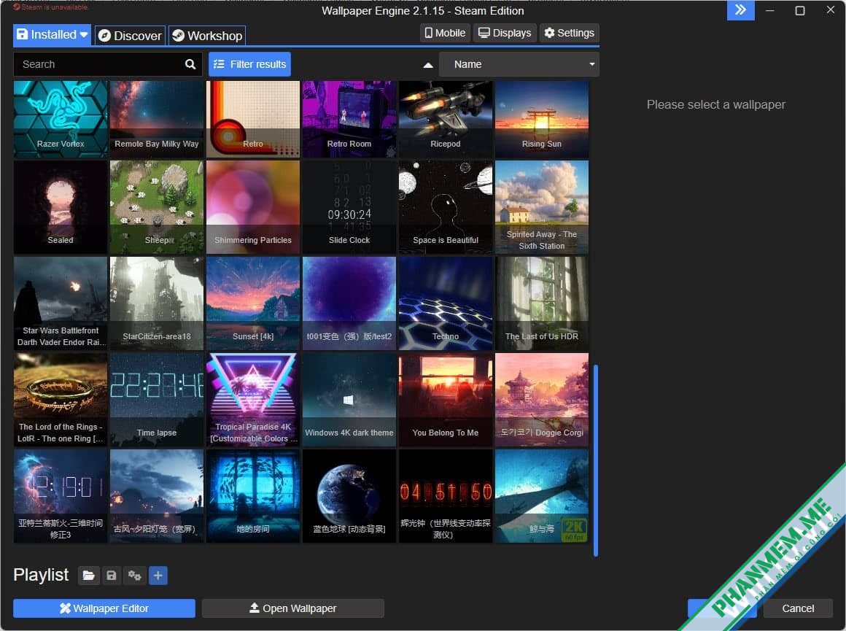Select the Ricepod wallpaper
This screenshot has width=846, height=631.
pos(446,120)
